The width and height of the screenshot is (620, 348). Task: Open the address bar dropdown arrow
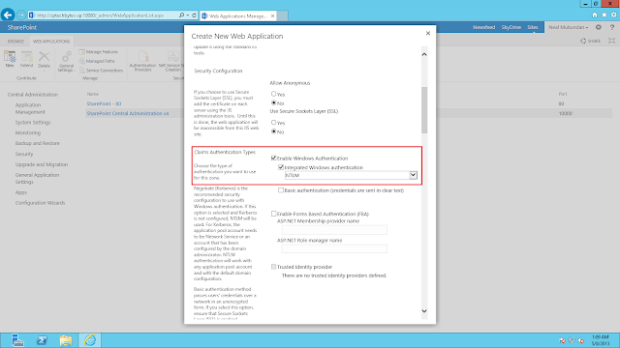[x=187, y=15]
